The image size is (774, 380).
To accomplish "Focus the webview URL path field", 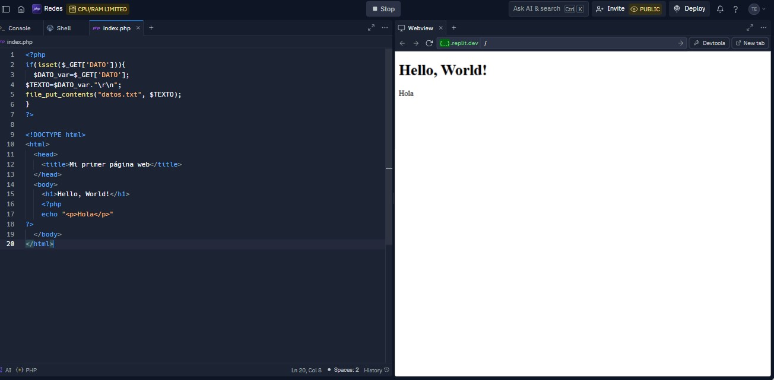I will coord(579,43).
